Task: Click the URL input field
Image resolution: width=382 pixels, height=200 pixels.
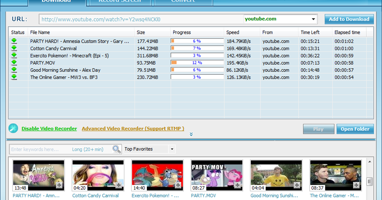Action: point(141,19)
